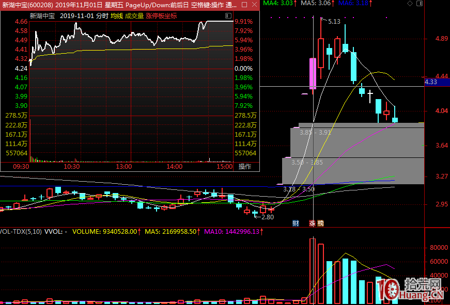Open the 财 marker below the candles
The width and height of the screenshot is (450, 305).
point(296,223)
